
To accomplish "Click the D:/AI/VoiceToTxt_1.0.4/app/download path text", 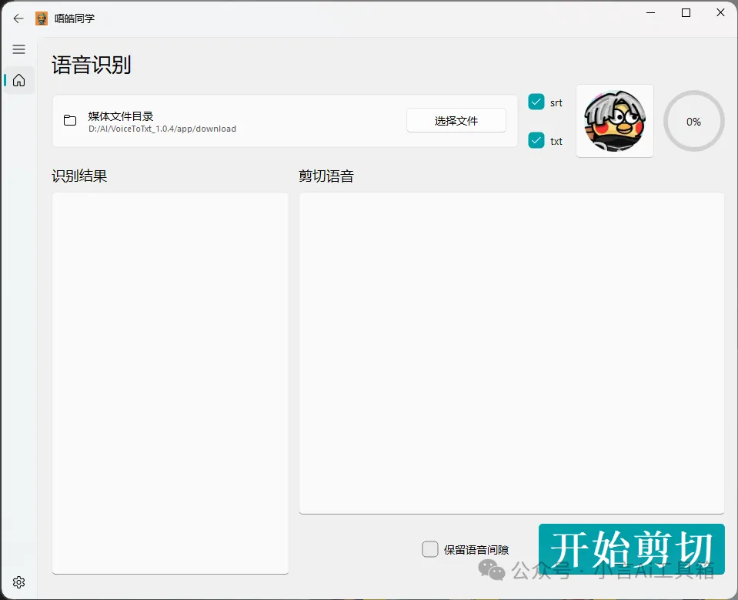I will coord(162,129).
